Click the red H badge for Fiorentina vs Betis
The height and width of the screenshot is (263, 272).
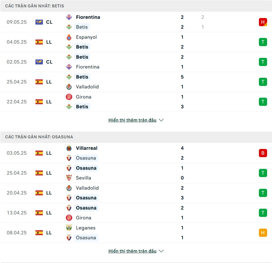[x=263, y=22]
